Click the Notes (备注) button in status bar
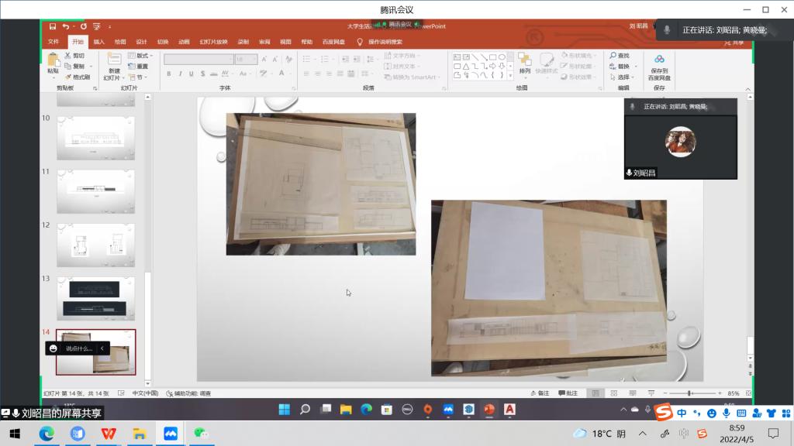 [x=540, y=393]
